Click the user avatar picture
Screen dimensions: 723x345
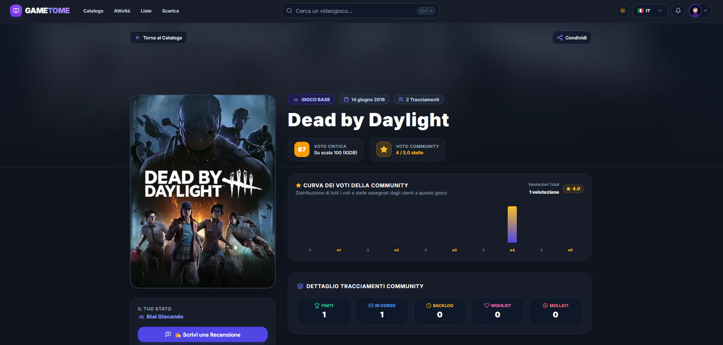pos(695,11)
